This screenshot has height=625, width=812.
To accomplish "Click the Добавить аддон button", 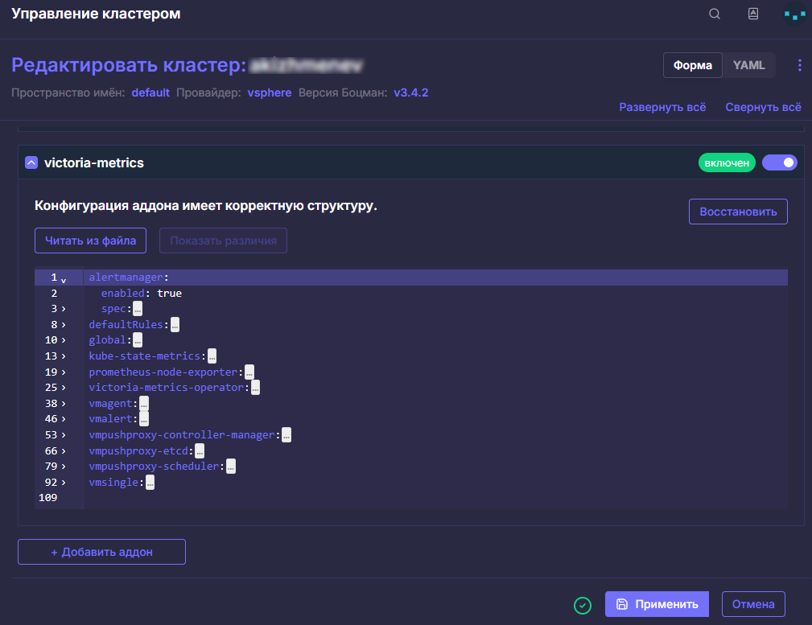I will point(101,552).
